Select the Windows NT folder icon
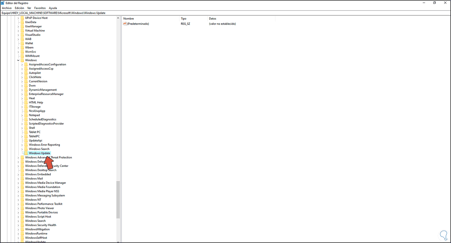The width and height of the screenshot is (451, 243). click(x=22, y=200)
